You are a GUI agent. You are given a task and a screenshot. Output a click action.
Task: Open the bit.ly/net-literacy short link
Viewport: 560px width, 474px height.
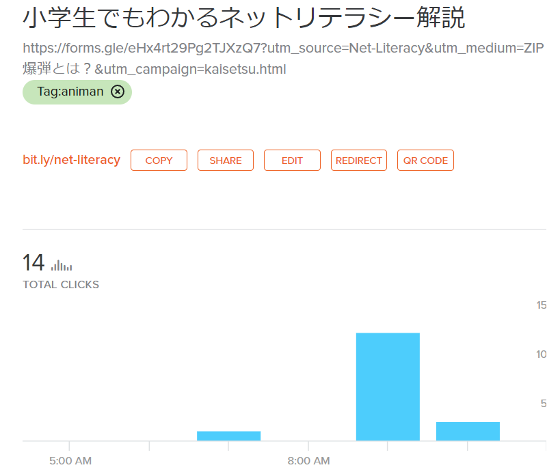pos(71,160)
